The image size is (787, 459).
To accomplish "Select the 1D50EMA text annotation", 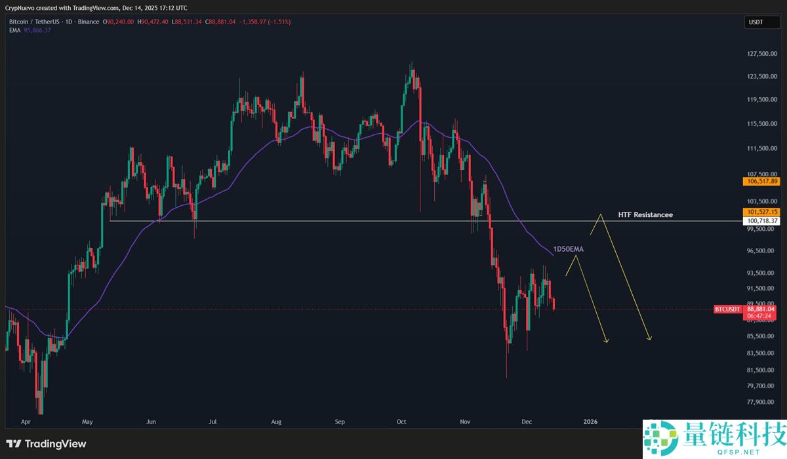I will coord(568,249).
